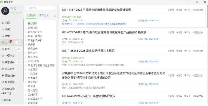View file for 环境部公告2024年第36号
The height and width of the screenshot is (106, 208).
coord(198,75)
